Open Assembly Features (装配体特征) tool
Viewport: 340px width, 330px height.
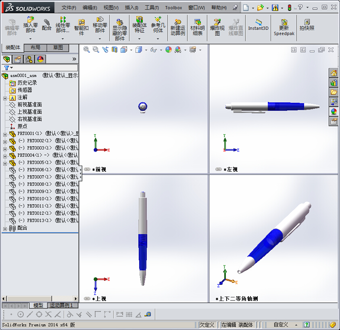140,25
